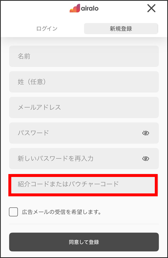Click the 同意して登録 button

click(x=84, y=242)
